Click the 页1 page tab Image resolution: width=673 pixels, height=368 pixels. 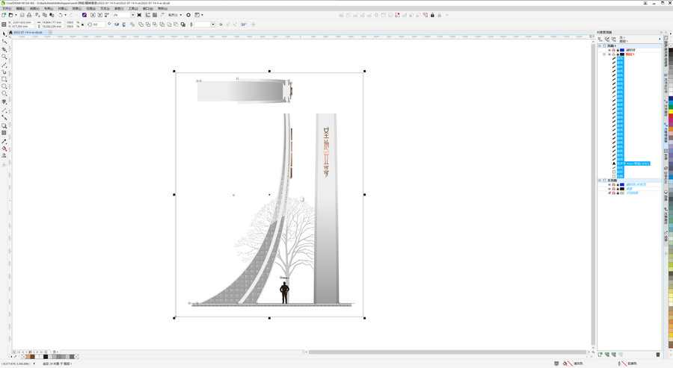[55, 352]
